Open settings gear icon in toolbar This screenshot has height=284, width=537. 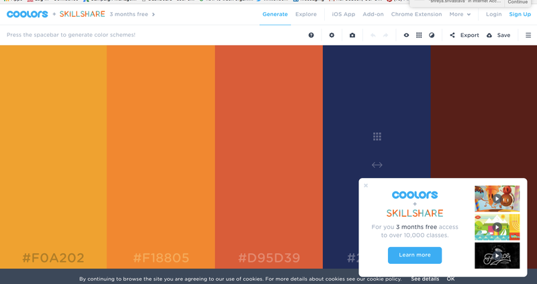pyautogui.click(x=332, y=35)
